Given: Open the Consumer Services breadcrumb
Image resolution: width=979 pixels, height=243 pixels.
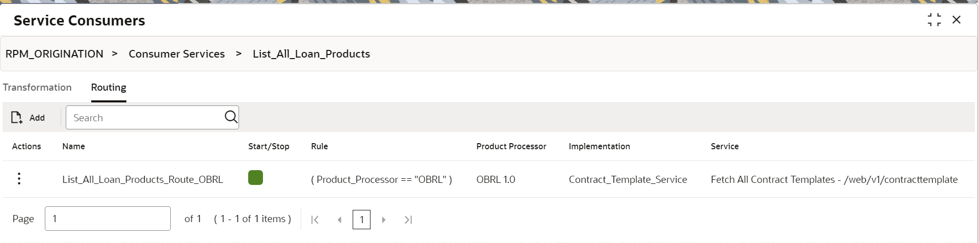Looking at the screenshot, I should coord(176,54).
